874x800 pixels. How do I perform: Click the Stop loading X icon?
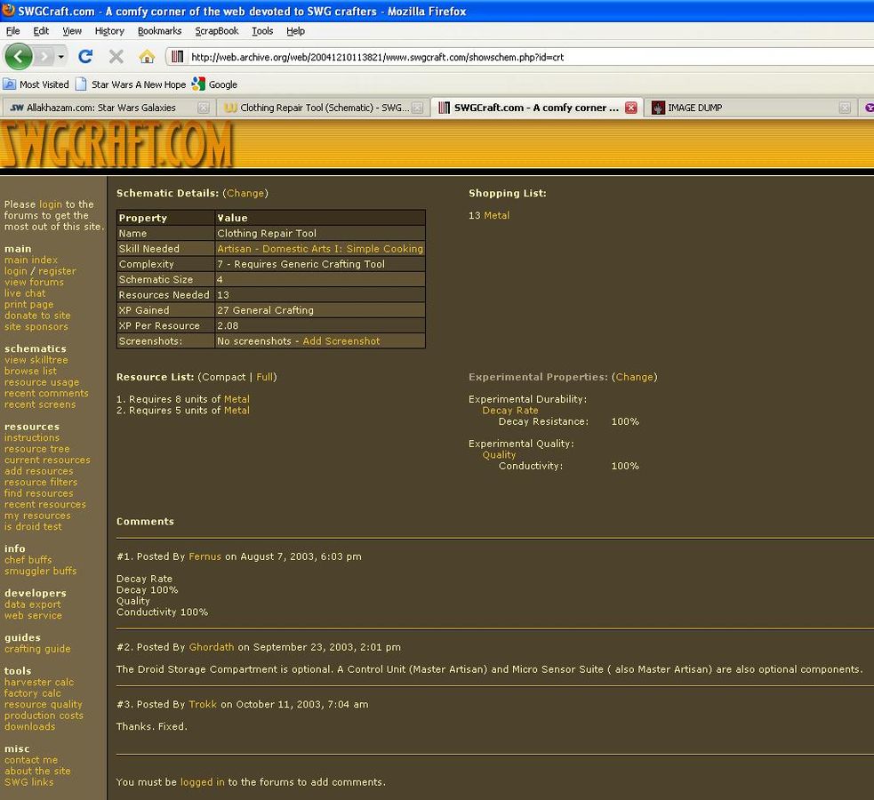pyautogui.click(x=116, y=57)
